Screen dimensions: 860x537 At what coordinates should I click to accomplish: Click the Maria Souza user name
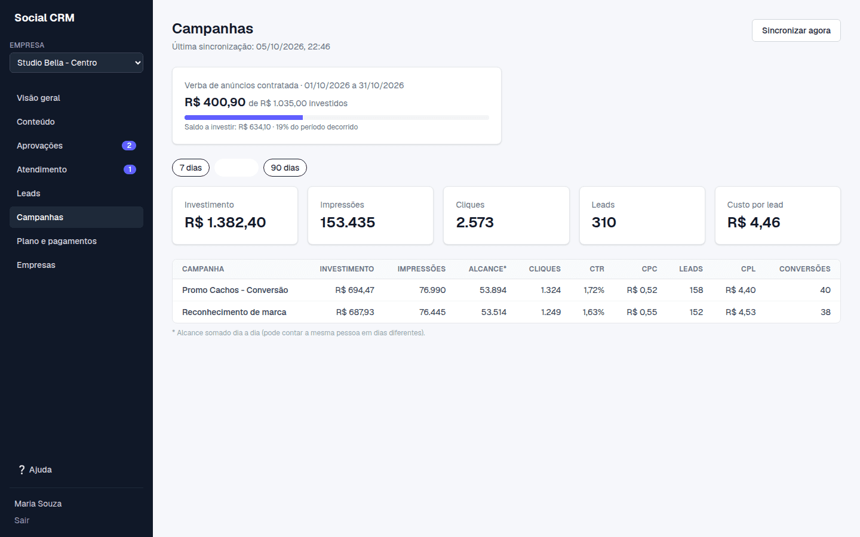[38, 504]
